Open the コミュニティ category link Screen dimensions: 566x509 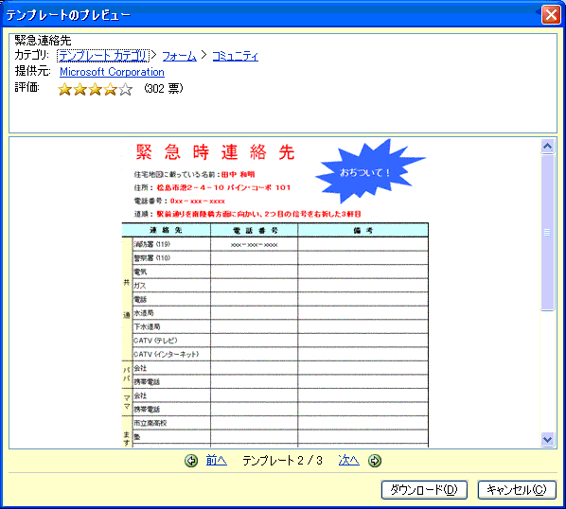click(235, 56)
